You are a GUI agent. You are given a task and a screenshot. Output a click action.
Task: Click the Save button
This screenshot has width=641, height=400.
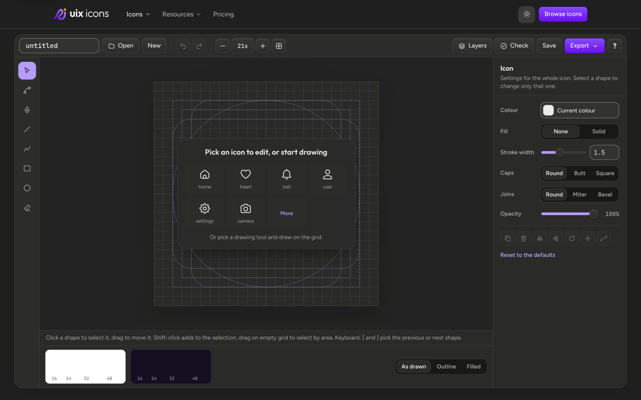[x=549, y=46]
